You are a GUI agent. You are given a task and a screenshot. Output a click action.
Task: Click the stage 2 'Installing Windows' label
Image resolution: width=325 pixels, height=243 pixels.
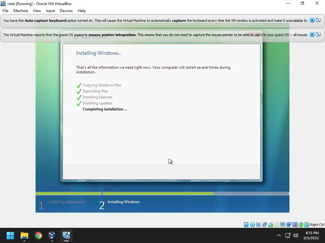[x=123, y=202]
